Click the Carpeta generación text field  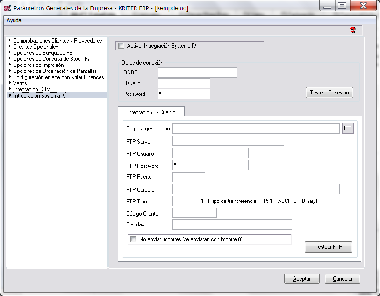click(256, 129)
